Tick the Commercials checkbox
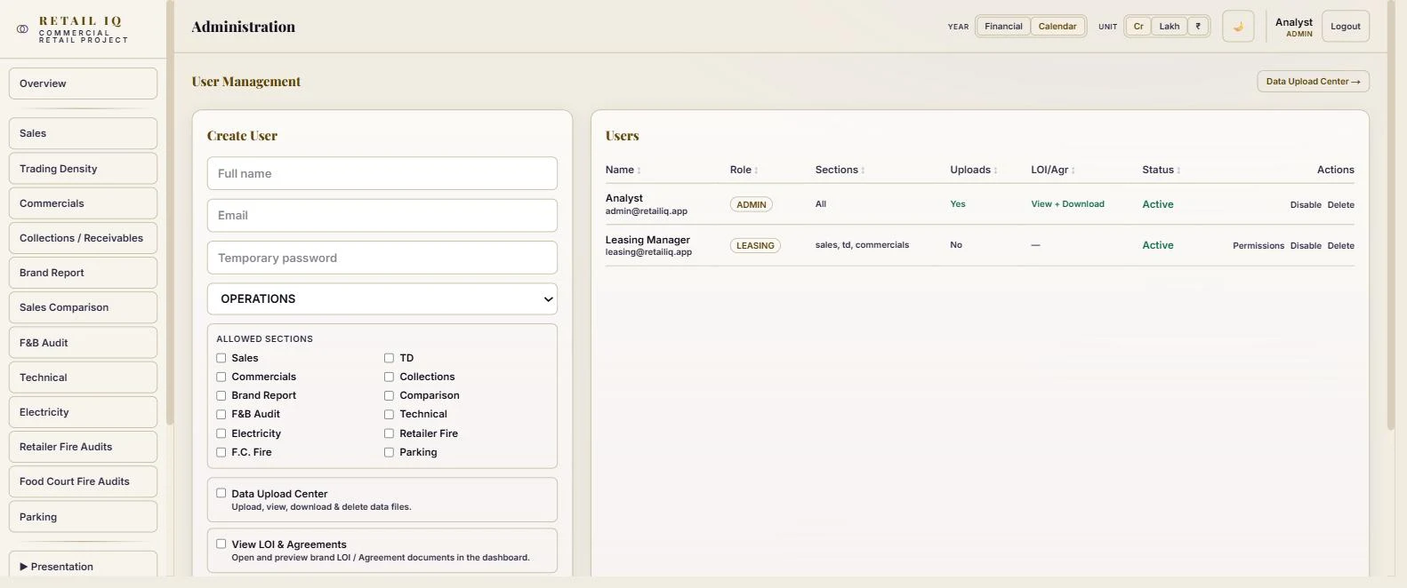Viewport: 1407px width, 588px height. [221, 377]
